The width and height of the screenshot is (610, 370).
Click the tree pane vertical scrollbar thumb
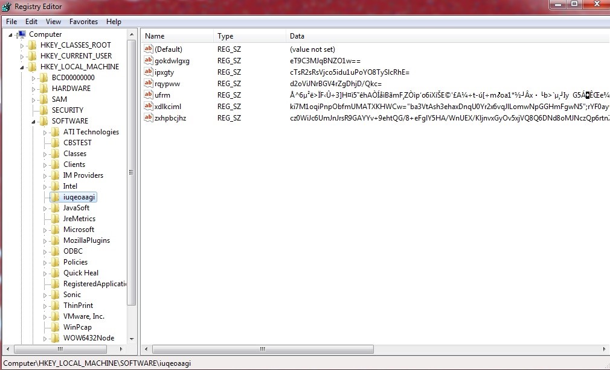(132, 172)
